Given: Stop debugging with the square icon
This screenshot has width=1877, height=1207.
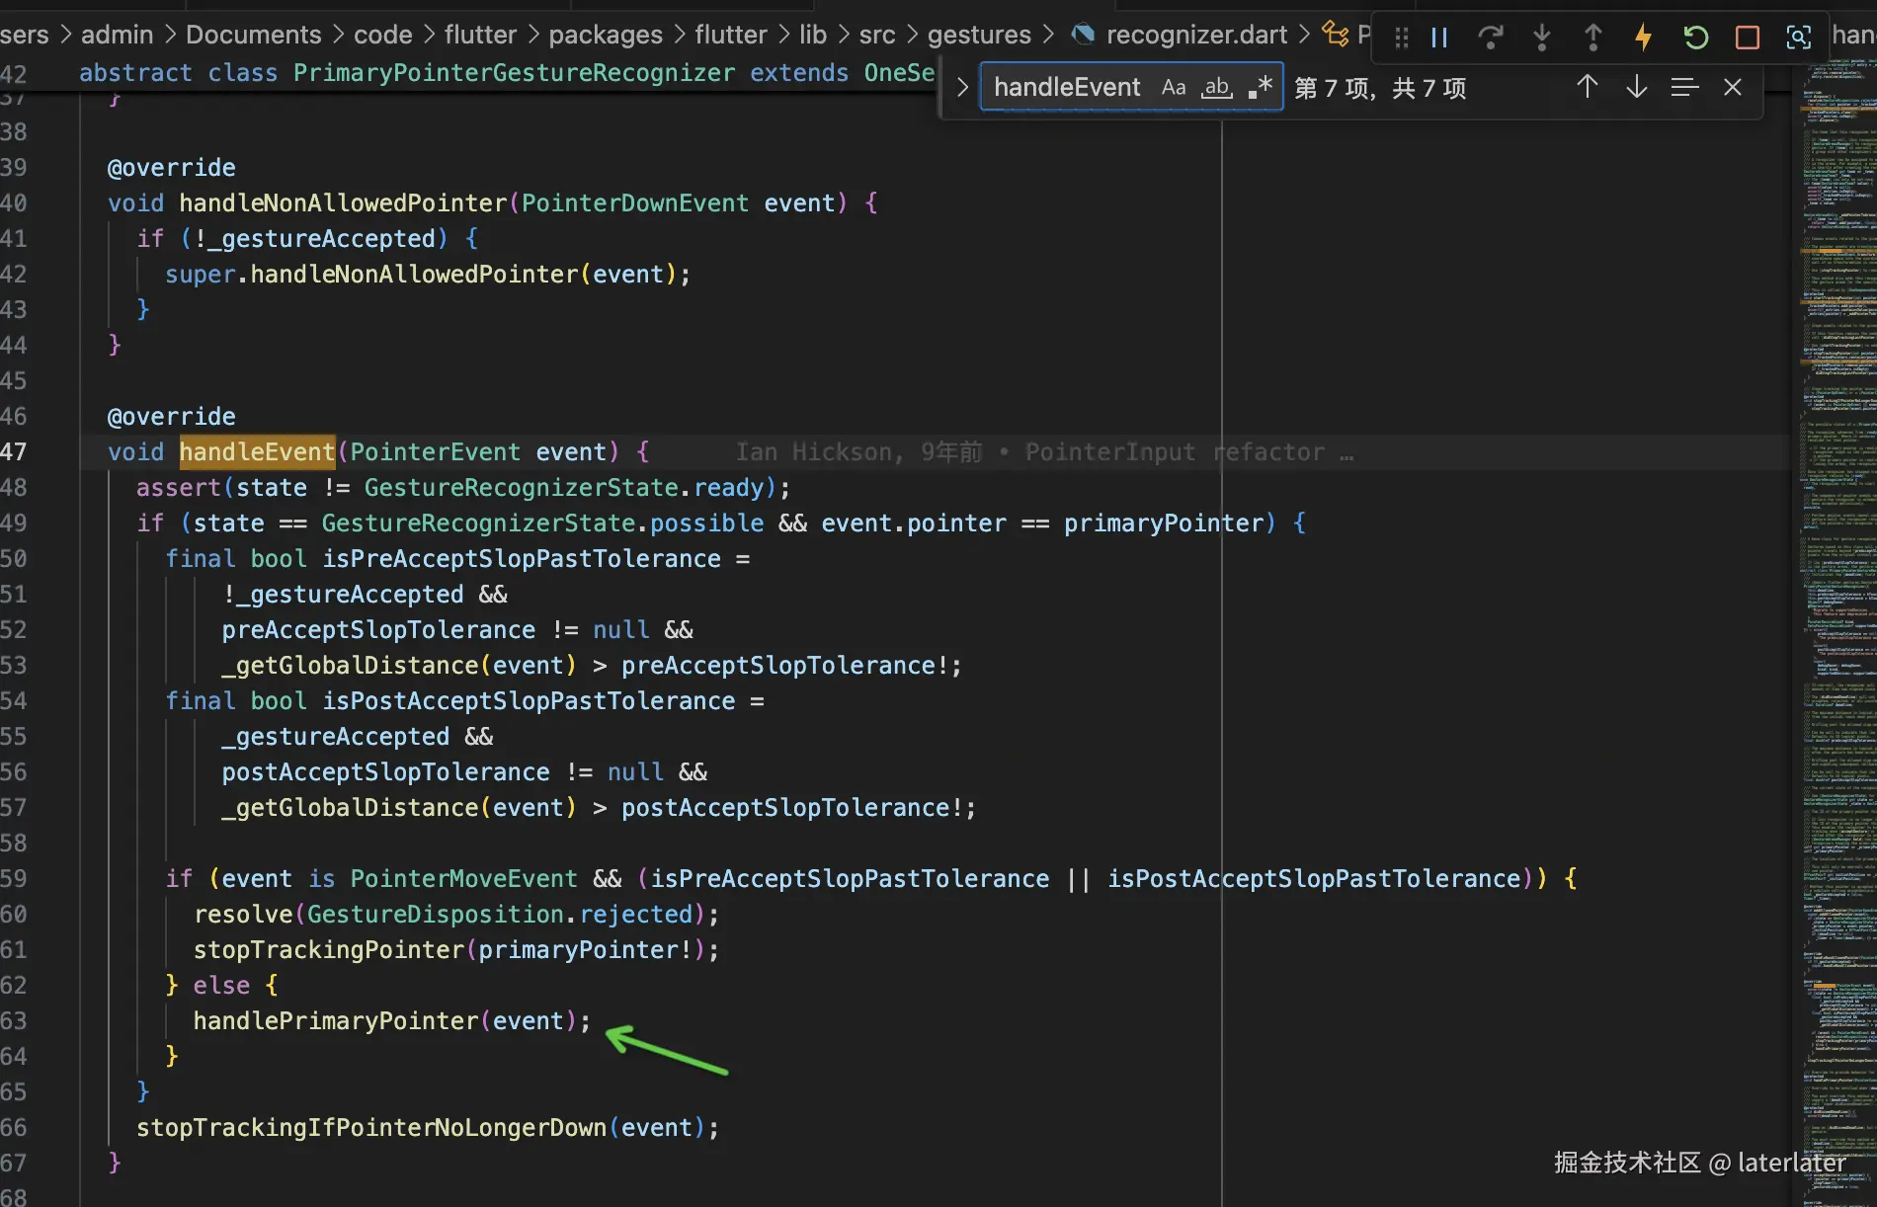Looking at the screenshot, I should point(1747,38).
